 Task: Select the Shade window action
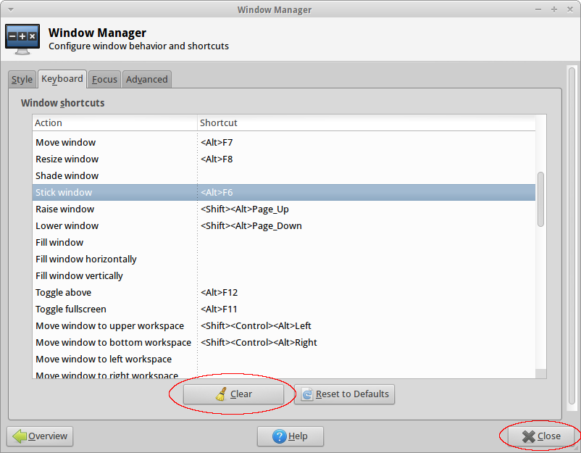coord(67,176)
